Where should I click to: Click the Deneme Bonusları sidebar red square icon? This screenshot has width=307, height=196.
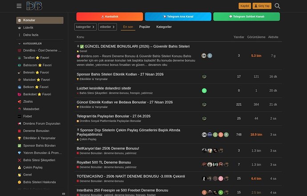pyautogui.click(x=20, y=131)
